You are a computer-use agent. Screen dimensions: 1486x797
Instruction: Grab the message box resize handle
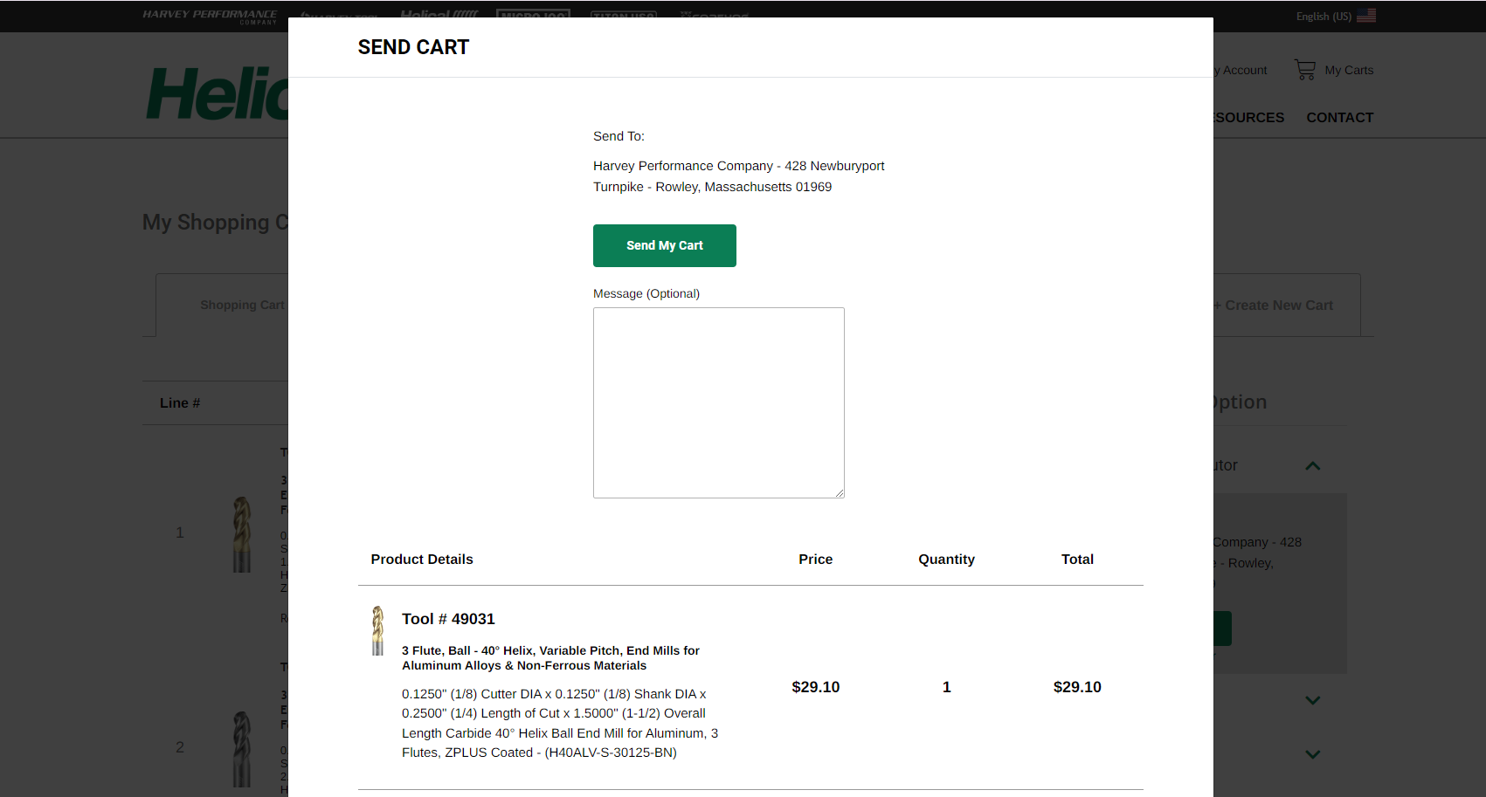click(x=840, y=493)
